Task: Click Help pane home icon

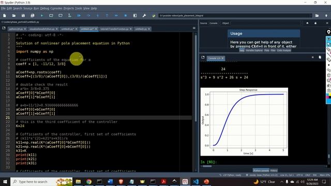Action: (x=307, y=23)
